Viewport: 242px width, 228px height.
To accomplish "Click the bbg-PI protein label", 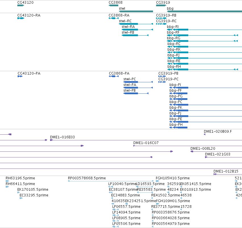I will click(x=175, y=85).
